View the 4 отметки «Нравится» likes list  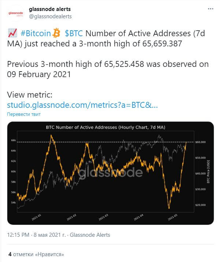36,254
